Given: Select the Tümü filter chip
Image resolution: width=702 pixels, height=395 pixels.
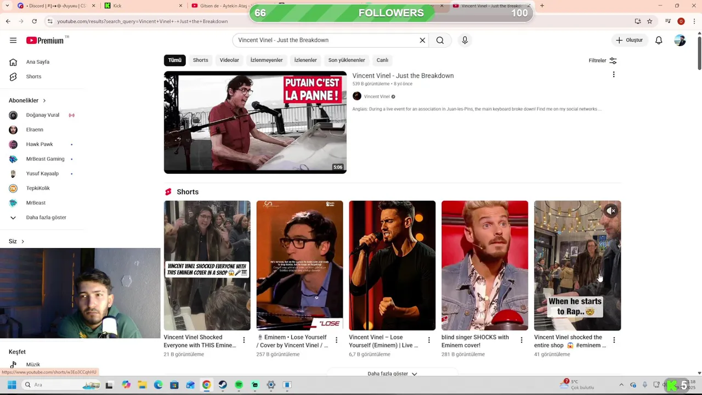Looking at the screenshot, I should click(174, 60).
